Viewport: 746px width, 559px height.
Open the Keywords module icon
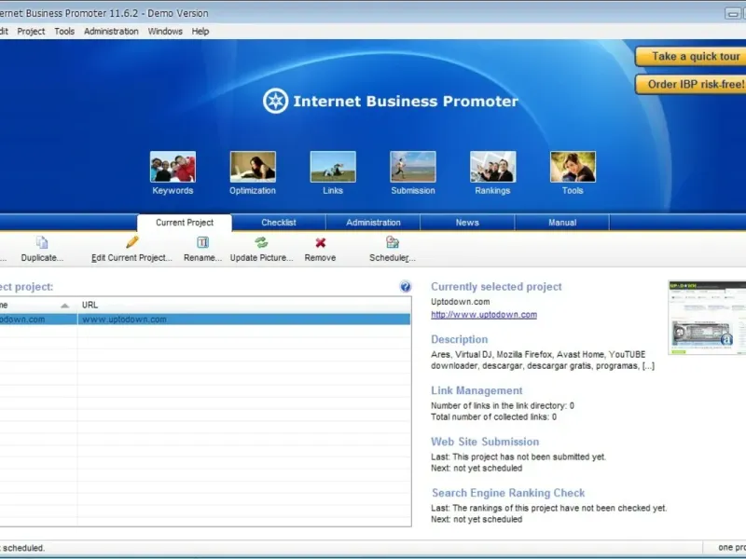[x=173, y=167]
